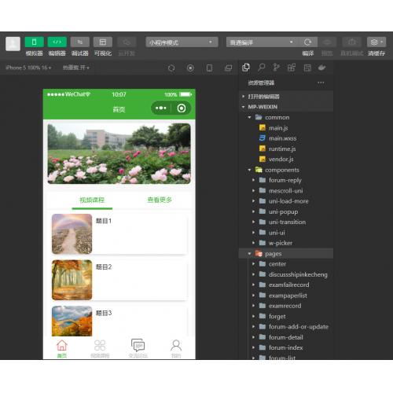The width and height of the screenshot is (393, 393).
Task: Open the 题目1 course card
Action: tap(119, 234)
